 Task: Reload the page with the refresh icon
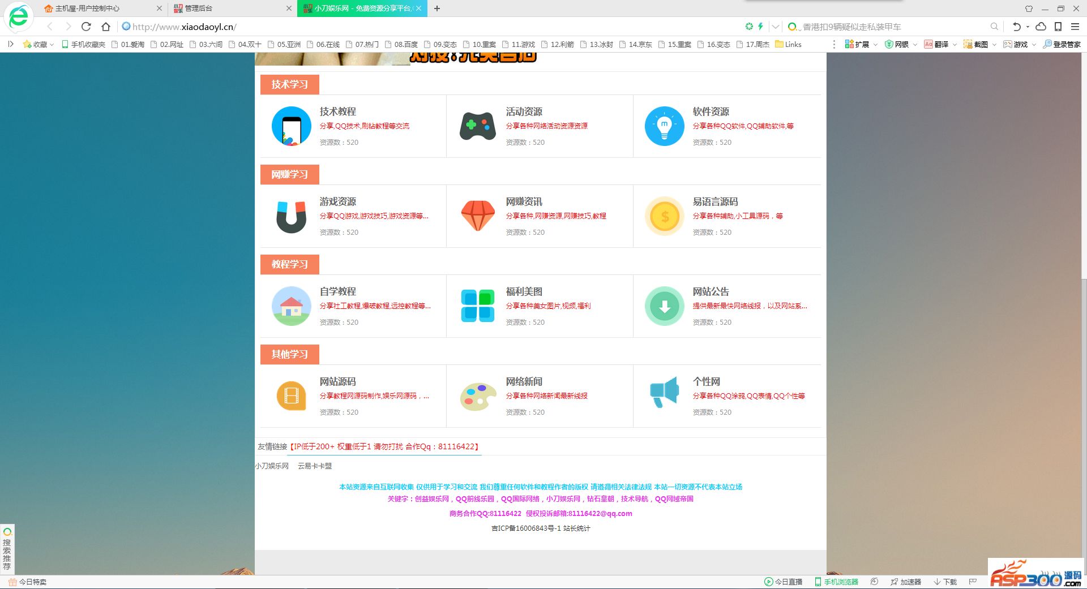pos(86,27)
